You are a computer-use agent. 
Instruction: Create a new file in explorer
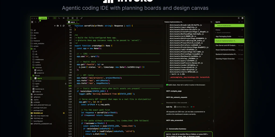tap(55, 26)
